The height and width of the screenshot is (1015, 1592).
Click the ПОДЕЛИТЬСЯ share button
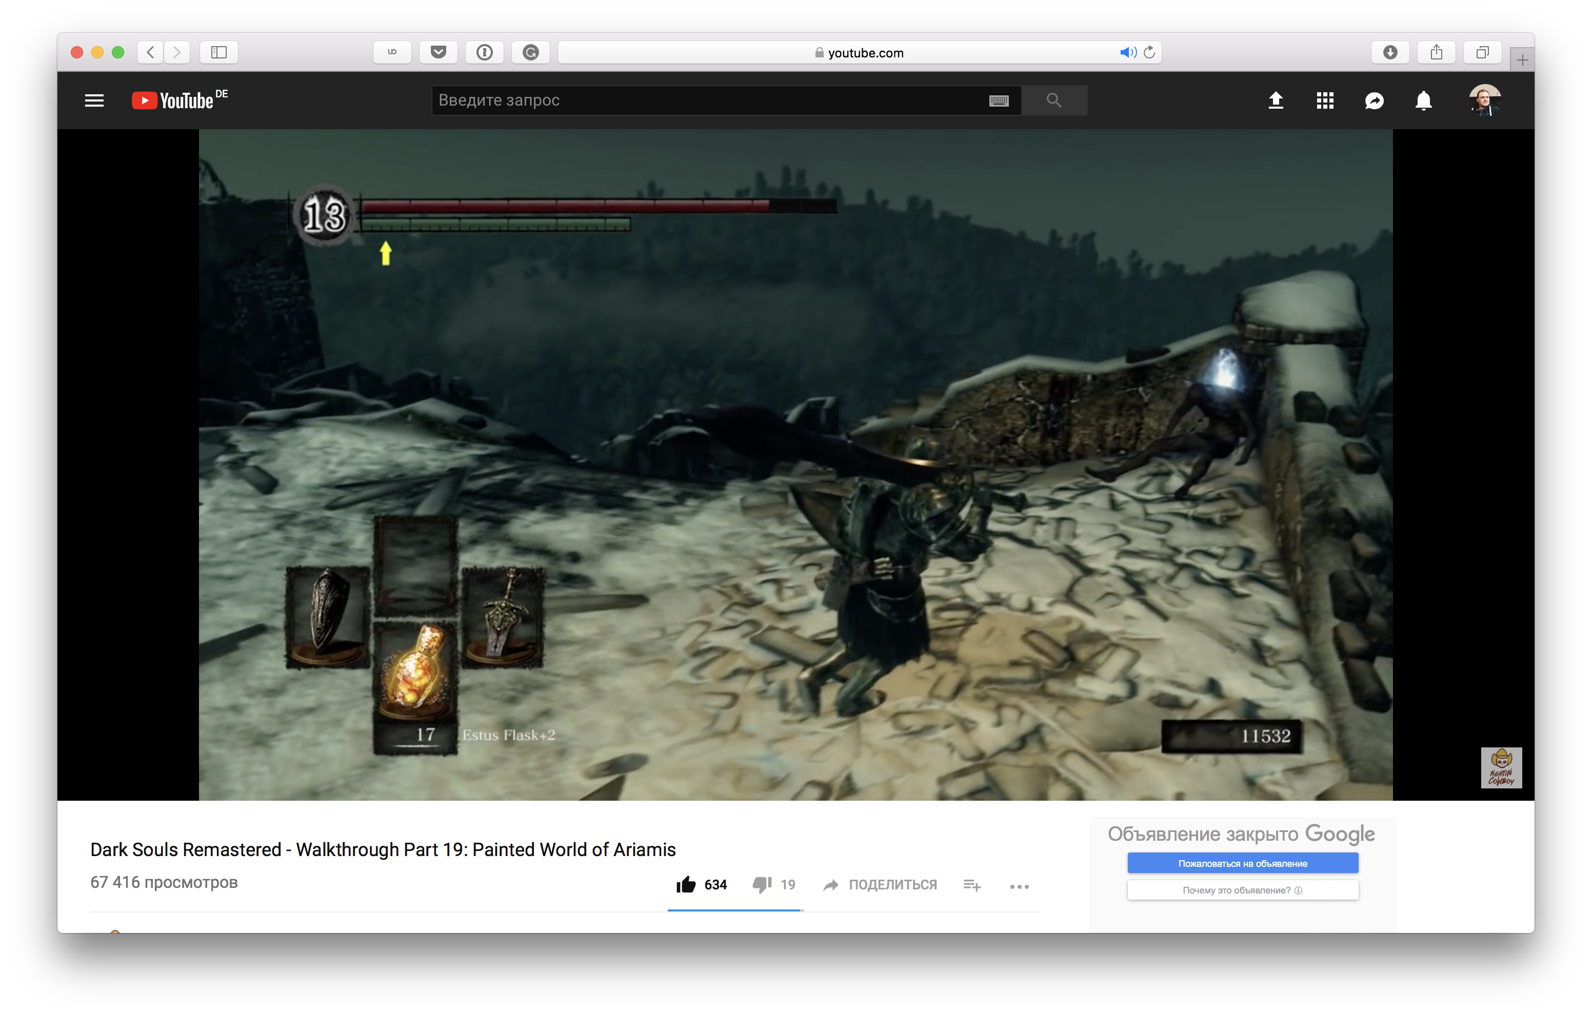[880, 884]
